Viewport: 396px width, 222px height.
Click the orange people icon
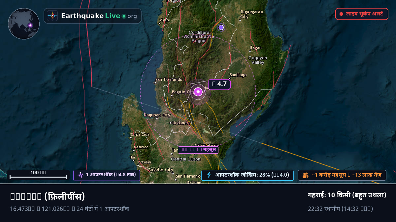(x=306, y=175)
